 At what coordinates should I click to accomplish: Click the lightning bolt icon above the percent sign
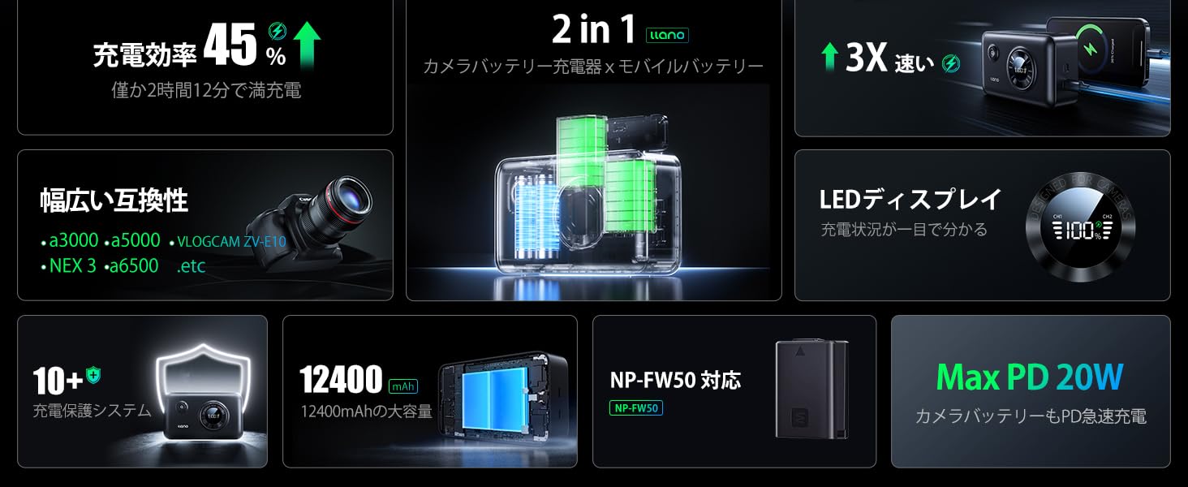[x=277, y=32]
